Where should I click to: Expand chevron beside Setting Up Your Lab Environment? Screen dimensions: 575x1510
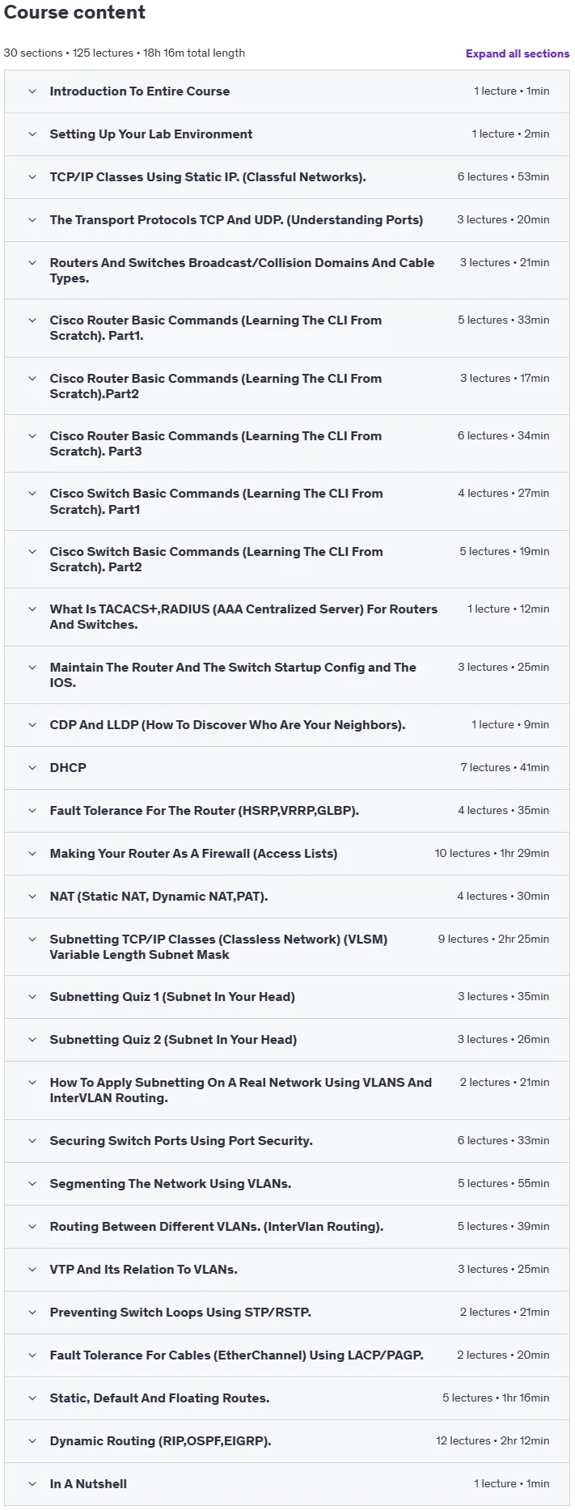coord(32,134)
